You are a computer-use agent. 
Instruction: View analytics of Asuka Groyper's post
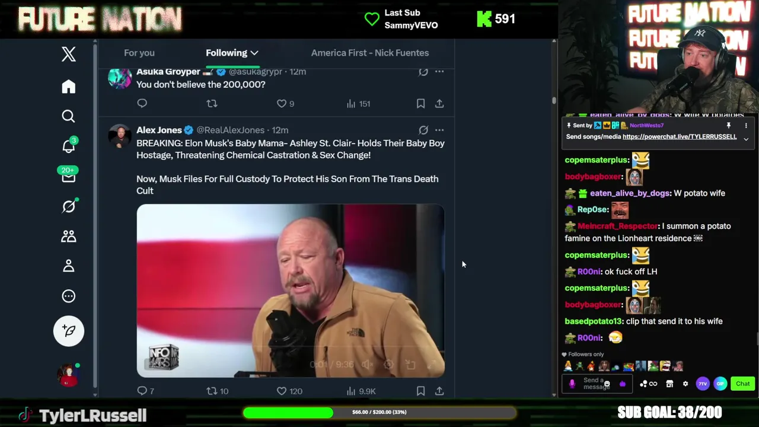(358, 104)
